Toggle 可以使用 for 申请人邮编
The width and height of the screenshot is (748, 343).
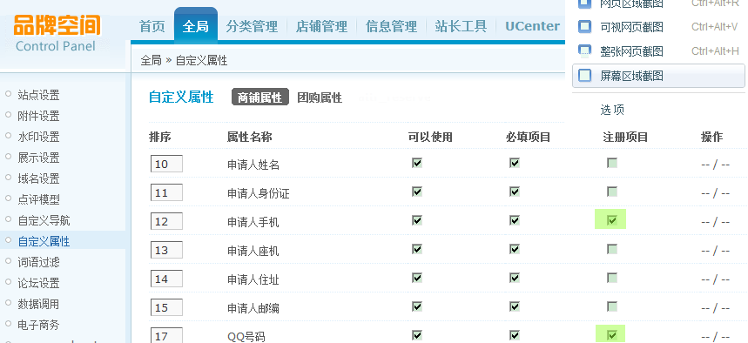[417, 306]
